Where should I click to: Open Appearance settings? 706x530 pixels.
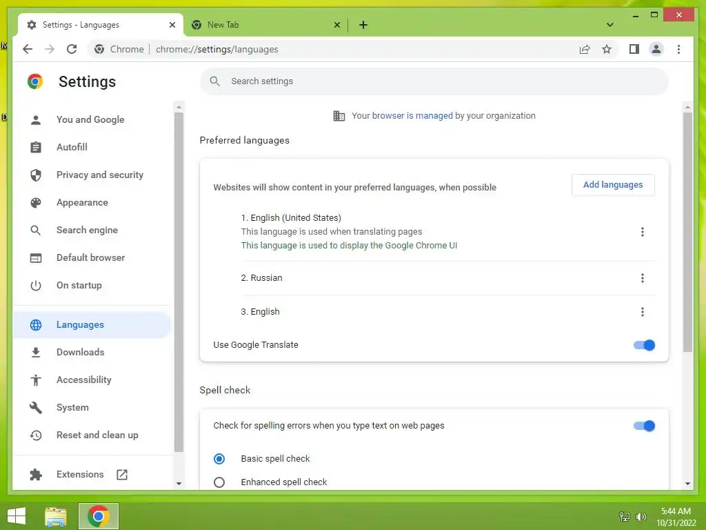coord(82,202)
